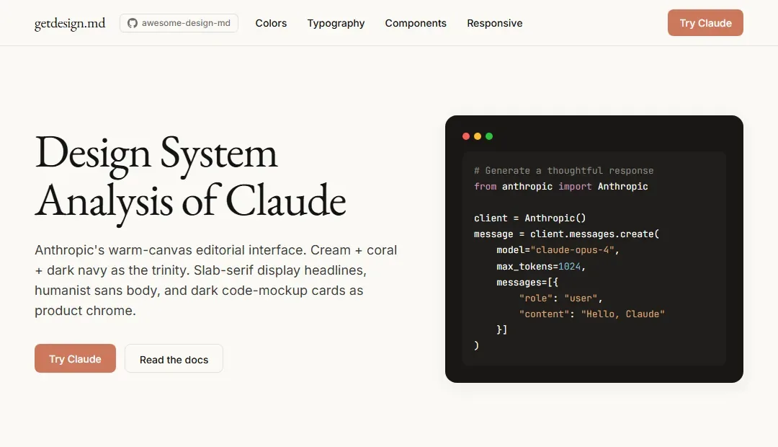Click the paragraph starting 'Anthropic's warm-canvas editorial interface'
778x447 pixels.
(216, 280)
